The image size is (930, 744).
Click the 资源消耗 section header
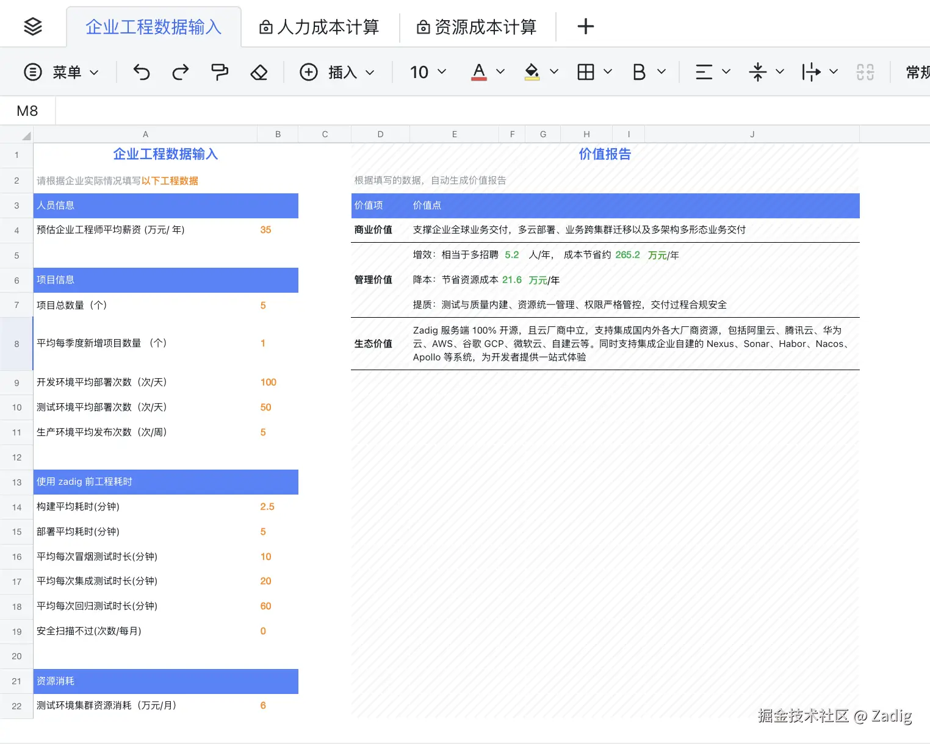tap(166, 681)
